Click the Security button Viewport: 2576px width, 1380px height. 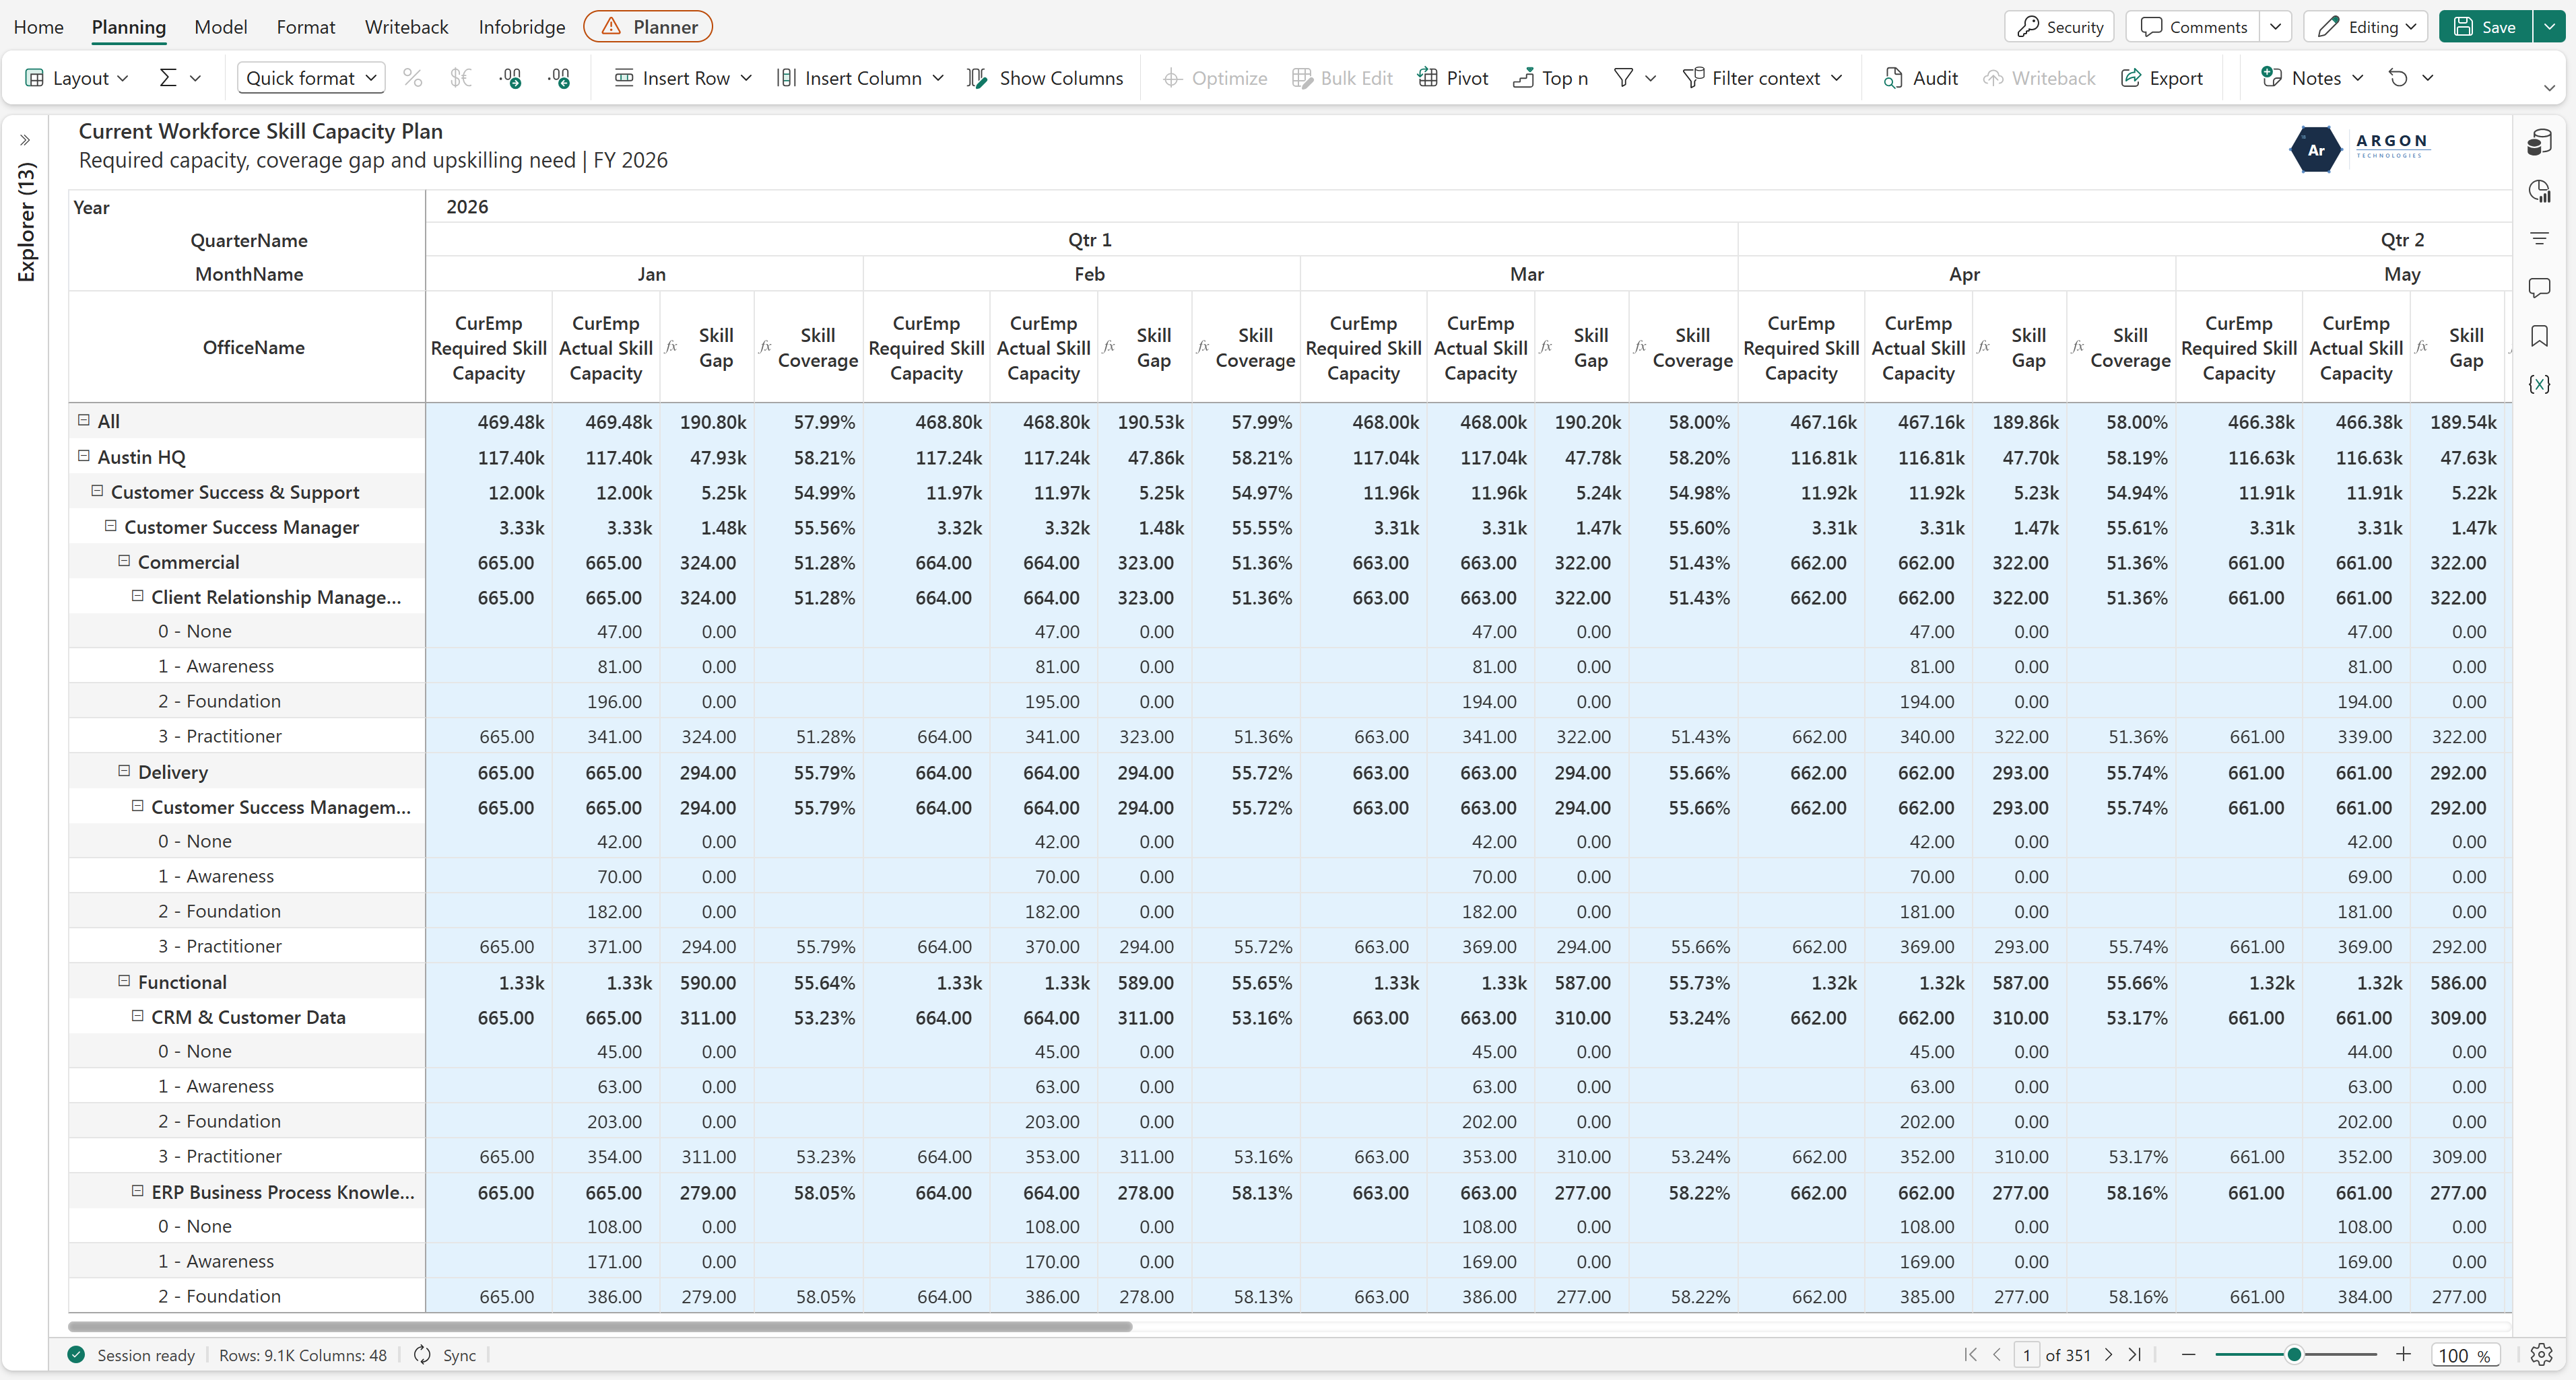click(x=2059, y=27)
